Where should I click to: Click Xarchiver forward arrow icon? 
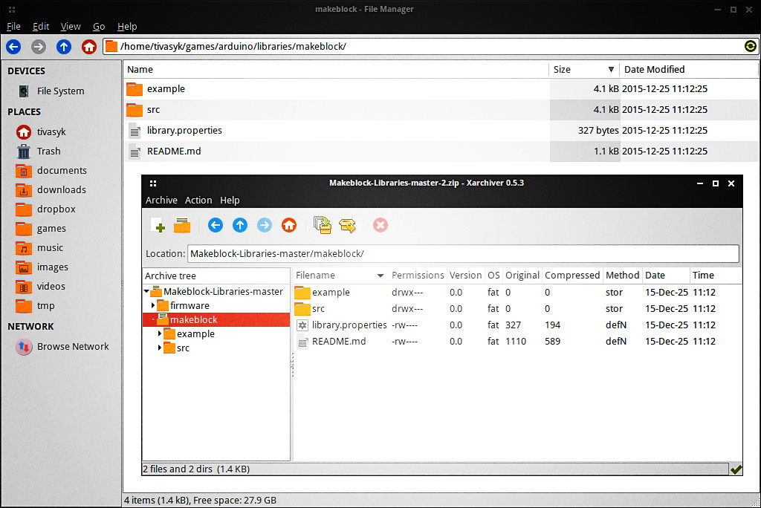[265, 225]
